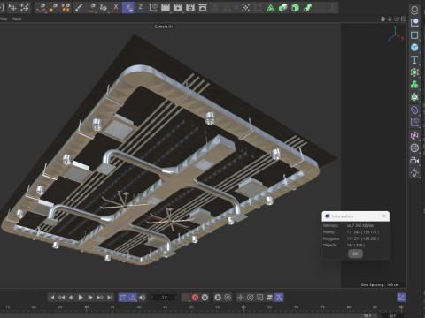Screen dimensions: 425x318
Task: Click the green subdivision generator icon
Action: (414, 72)
